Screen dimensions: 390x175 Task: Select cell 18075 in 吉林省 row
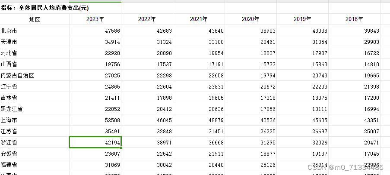302,98
